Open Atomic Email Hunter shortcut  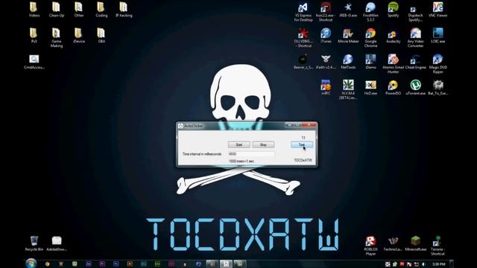pyautogui.click(x=393, y=64)
